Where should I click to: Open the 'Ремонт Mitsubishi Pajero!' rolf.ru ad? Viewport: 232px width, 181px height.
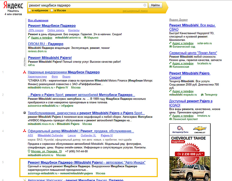50,58
